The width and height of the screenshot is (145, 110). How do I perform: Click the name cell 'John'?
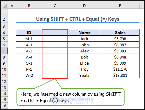coord(84,45)
